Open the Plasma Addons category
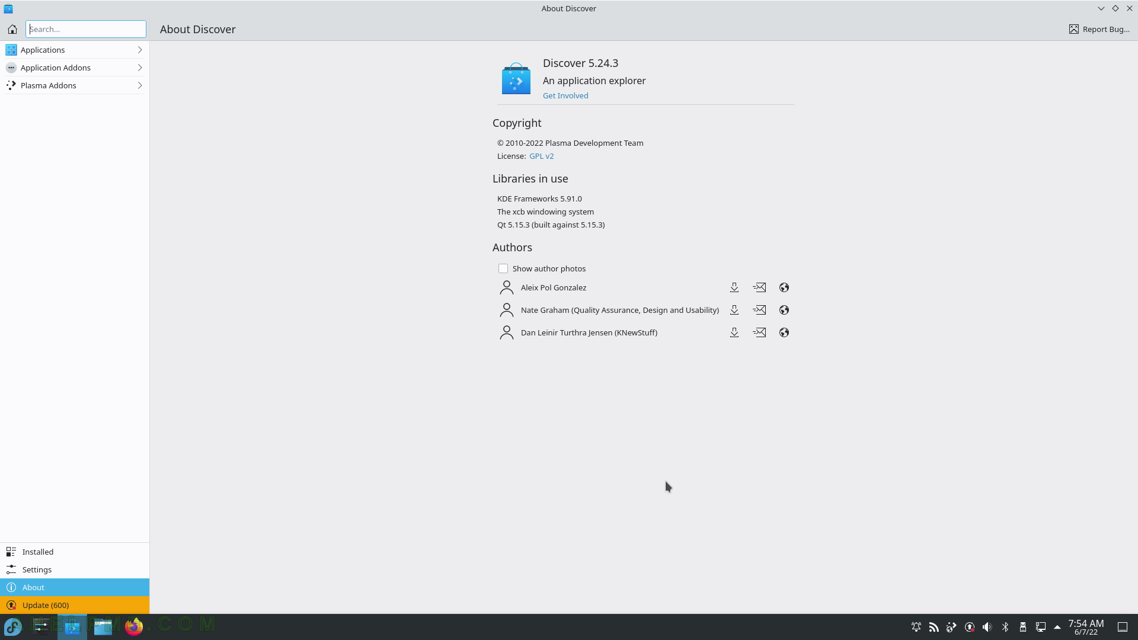The height and width of the screenshot is (640, 1138). pyautogui.click(x=75, y=85)
